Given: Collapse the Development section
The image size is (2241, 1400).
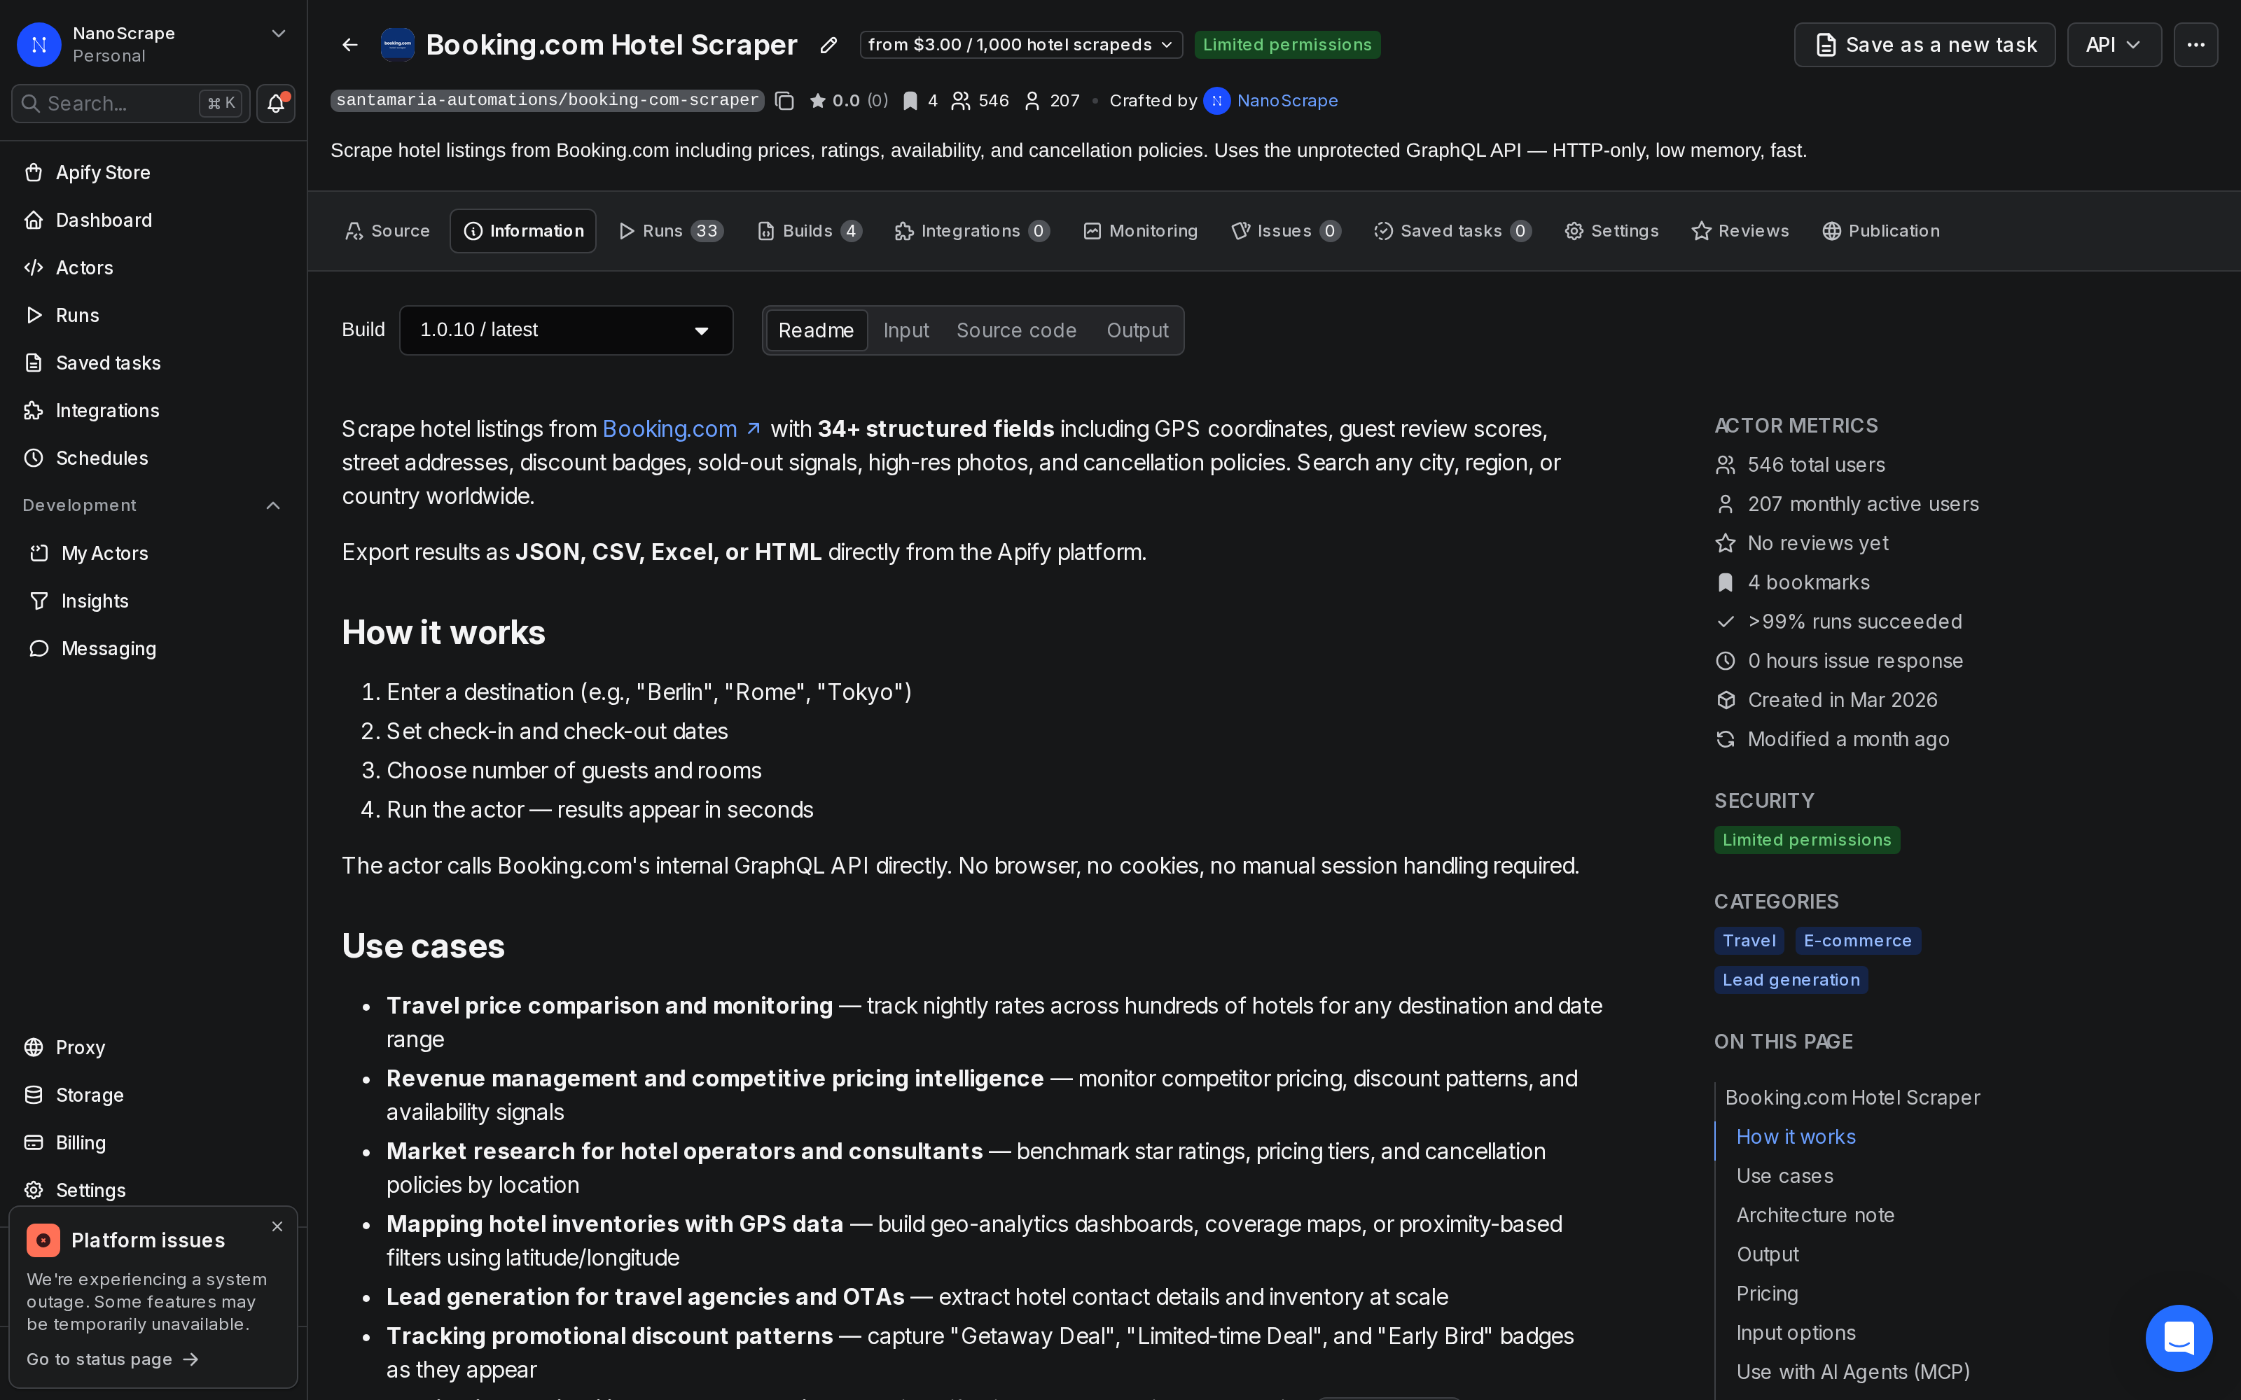Looking at the screenshot, I should point(273,505).
